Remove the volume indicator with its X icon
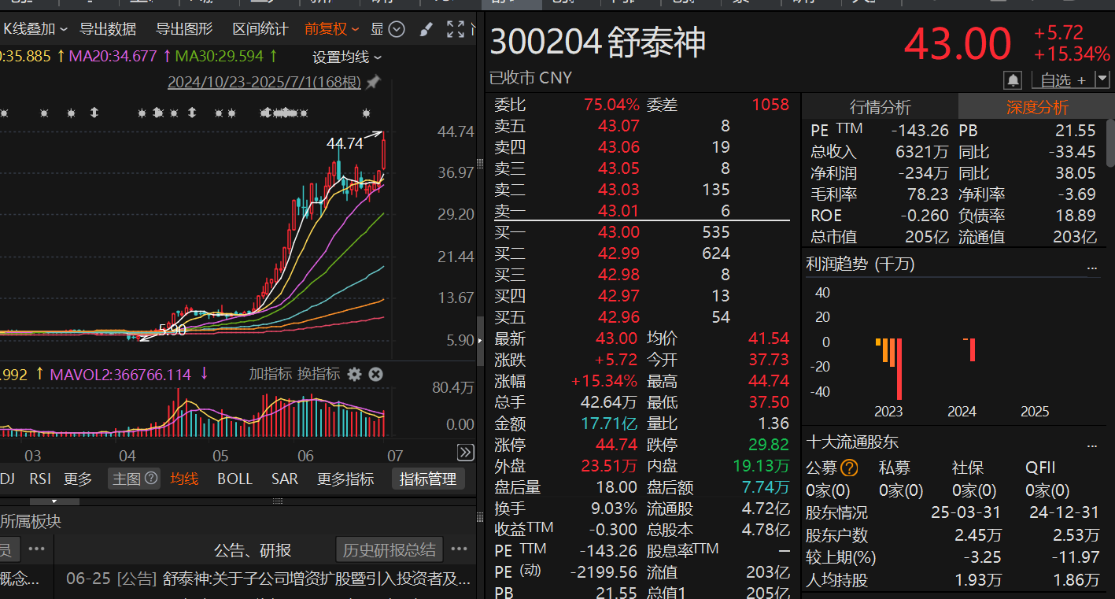This screenshot has height=599, width=1115. pos(375,375)
